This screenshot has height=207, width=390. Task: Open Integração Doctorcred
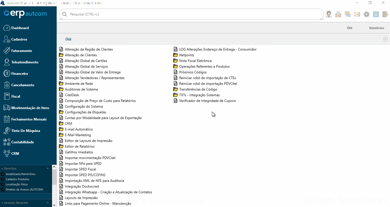pos(82,186)
